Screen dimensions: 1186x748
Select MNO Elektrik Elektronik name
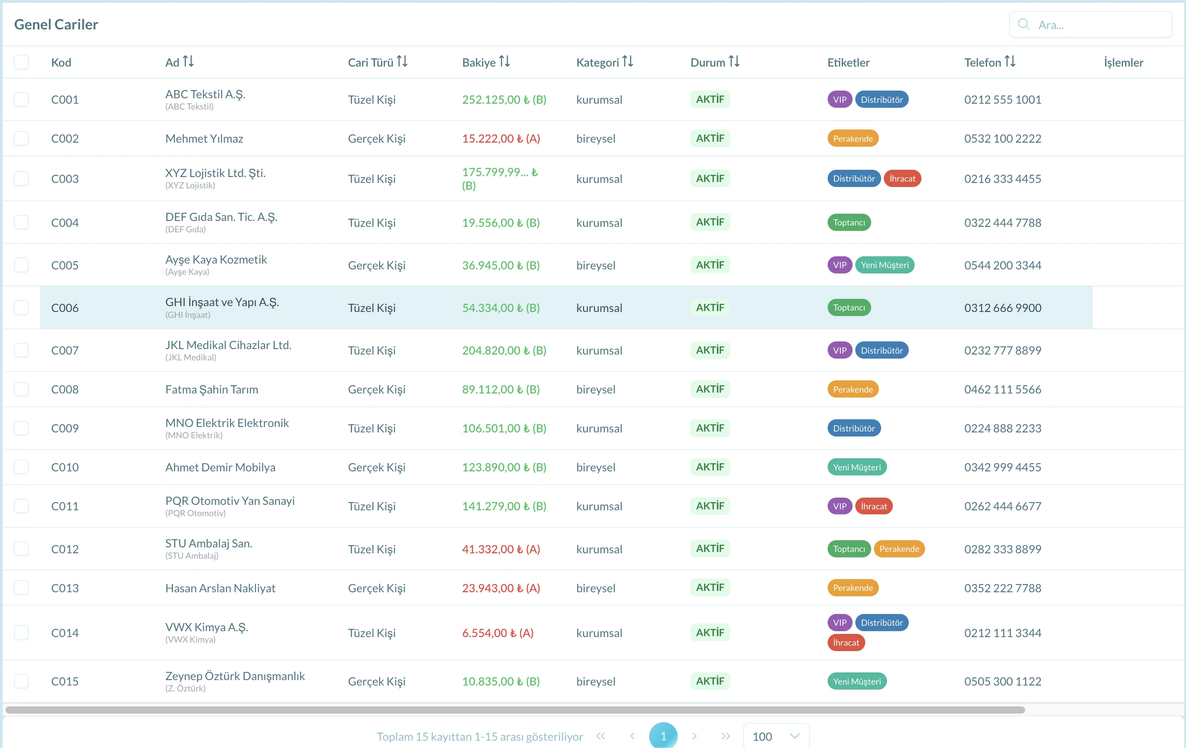pyautogui.click(x=227, y=422)
